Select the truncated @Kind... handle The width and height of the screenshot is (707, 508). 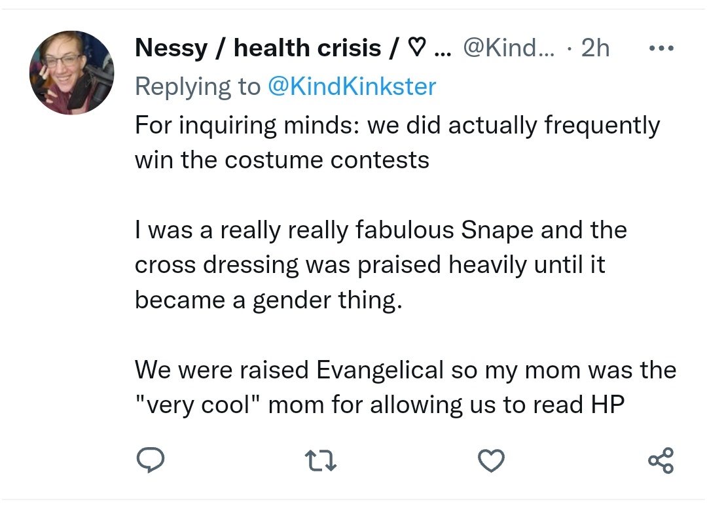tap(509, 47)
